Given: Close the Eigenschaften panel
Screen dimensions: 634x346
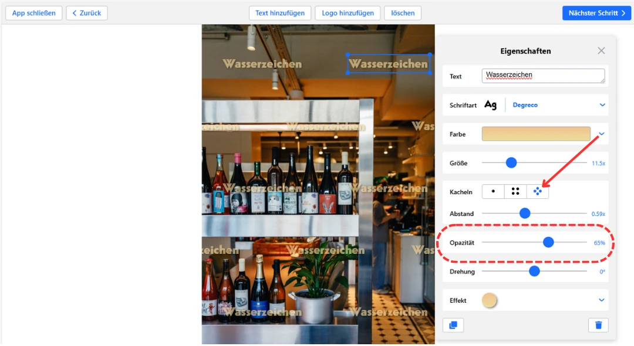Looking at the screenshot, I should point(601,51).
